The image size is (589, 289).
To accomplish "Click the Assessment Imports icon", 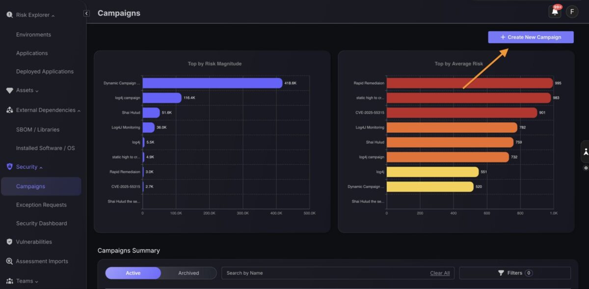I will coord(9,262).
